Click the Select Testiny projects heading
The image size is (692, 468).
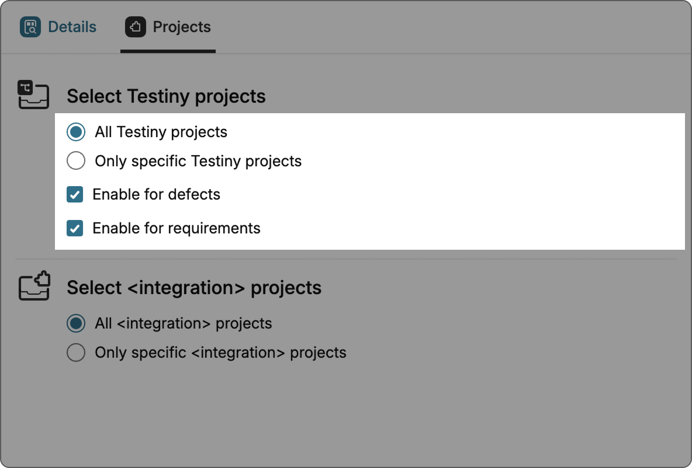166,96
